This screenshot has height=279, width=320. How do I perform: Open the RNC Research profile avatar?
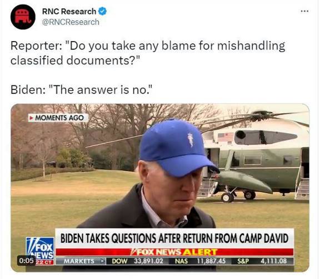click(x=23, y=17)
